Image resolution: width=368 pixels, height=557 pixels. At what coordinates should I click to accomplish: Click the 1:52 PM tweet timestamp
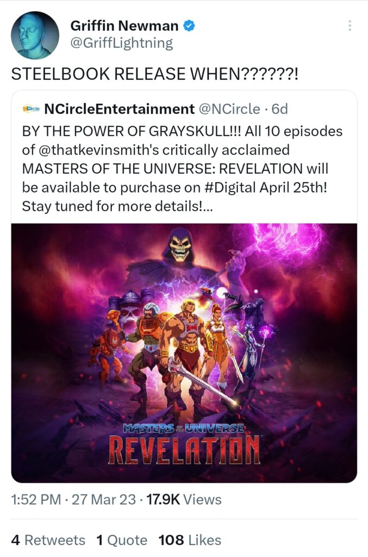click(36, 499)
